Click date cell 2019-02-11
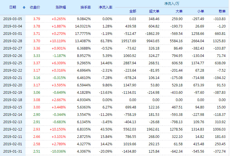The height and width of the screenshot is (156, 230). click(x=13, y=137)
